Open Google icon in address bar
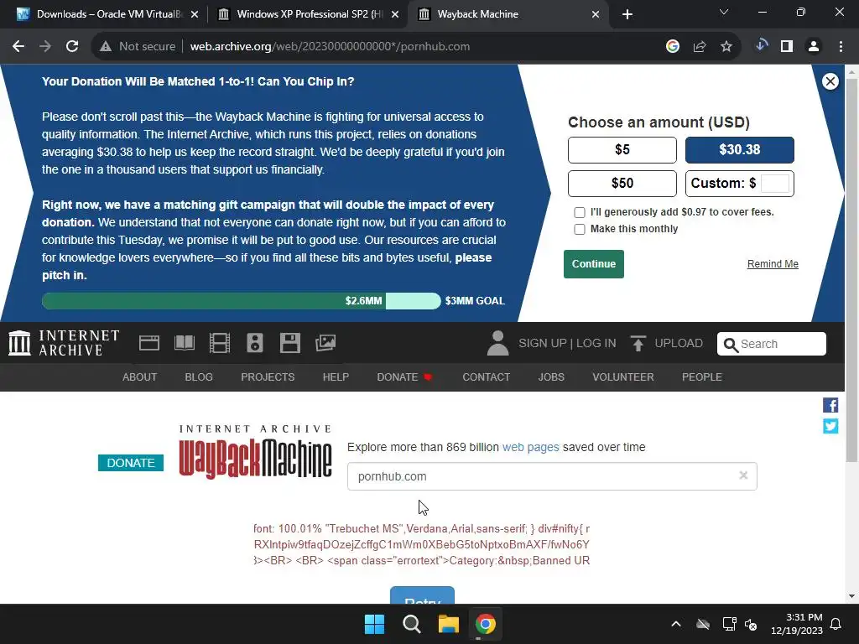The image size is (859, 644). pos(672,47)
